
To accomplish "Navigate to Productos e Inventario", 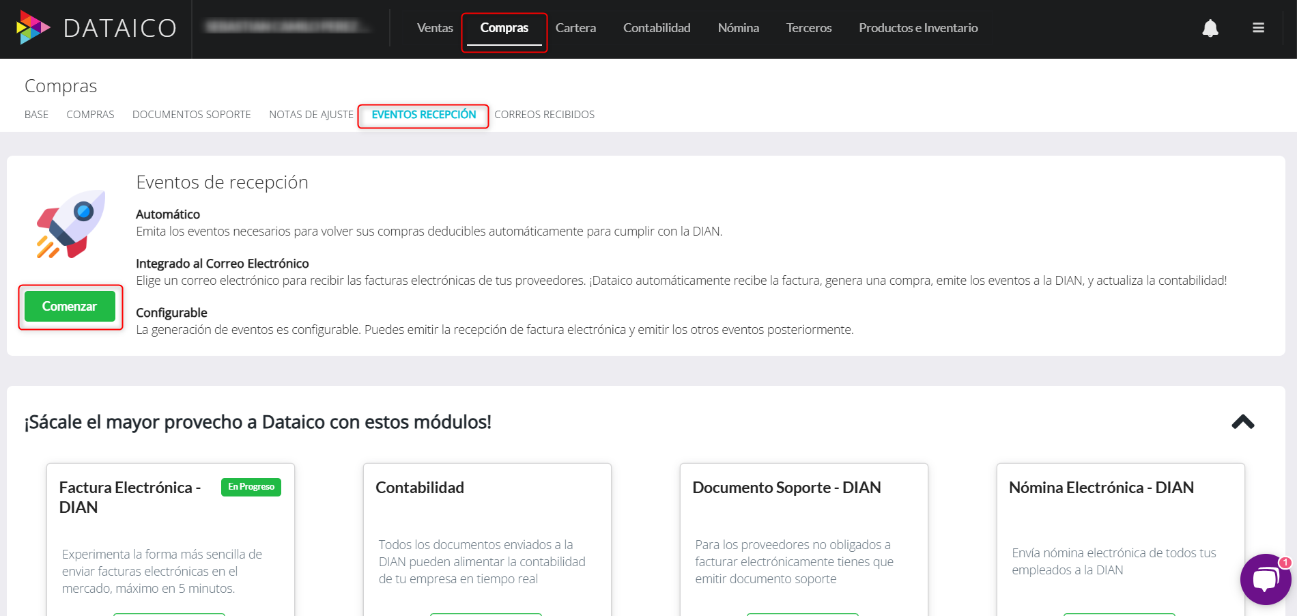I will (x=918, y=28).
